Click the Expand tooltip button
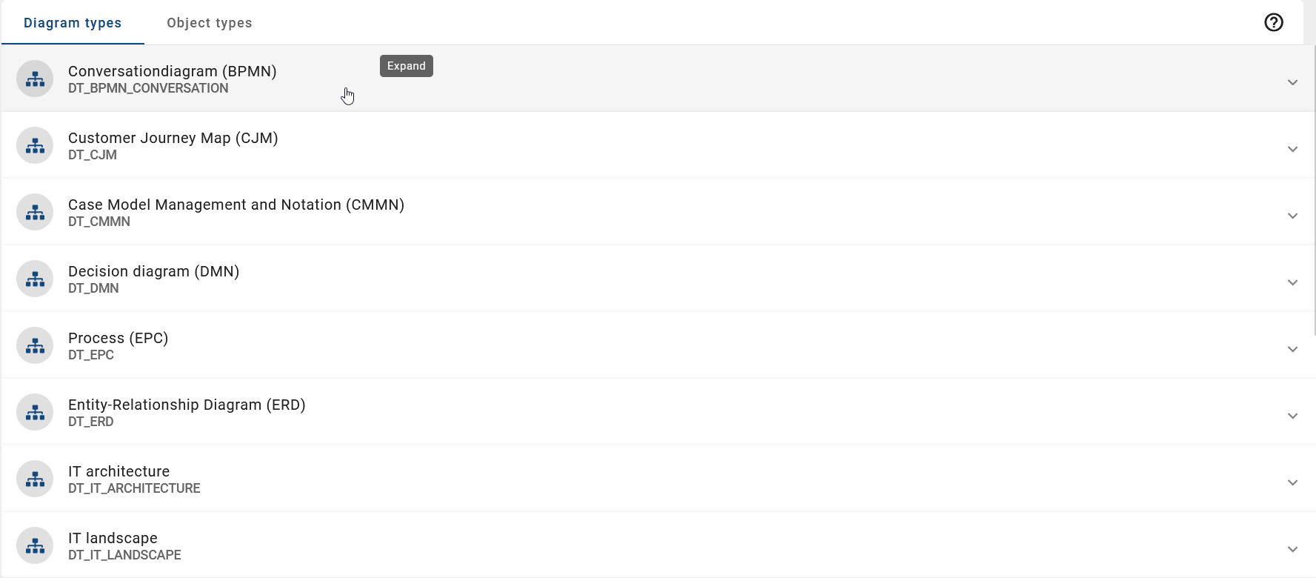Screen dimensions: 1316x578 (x=406, y=66)
